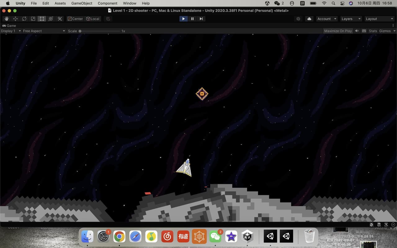Open the Free Aspect dropdown
Viewport: 397px width, 248px height.
[44, 31]
